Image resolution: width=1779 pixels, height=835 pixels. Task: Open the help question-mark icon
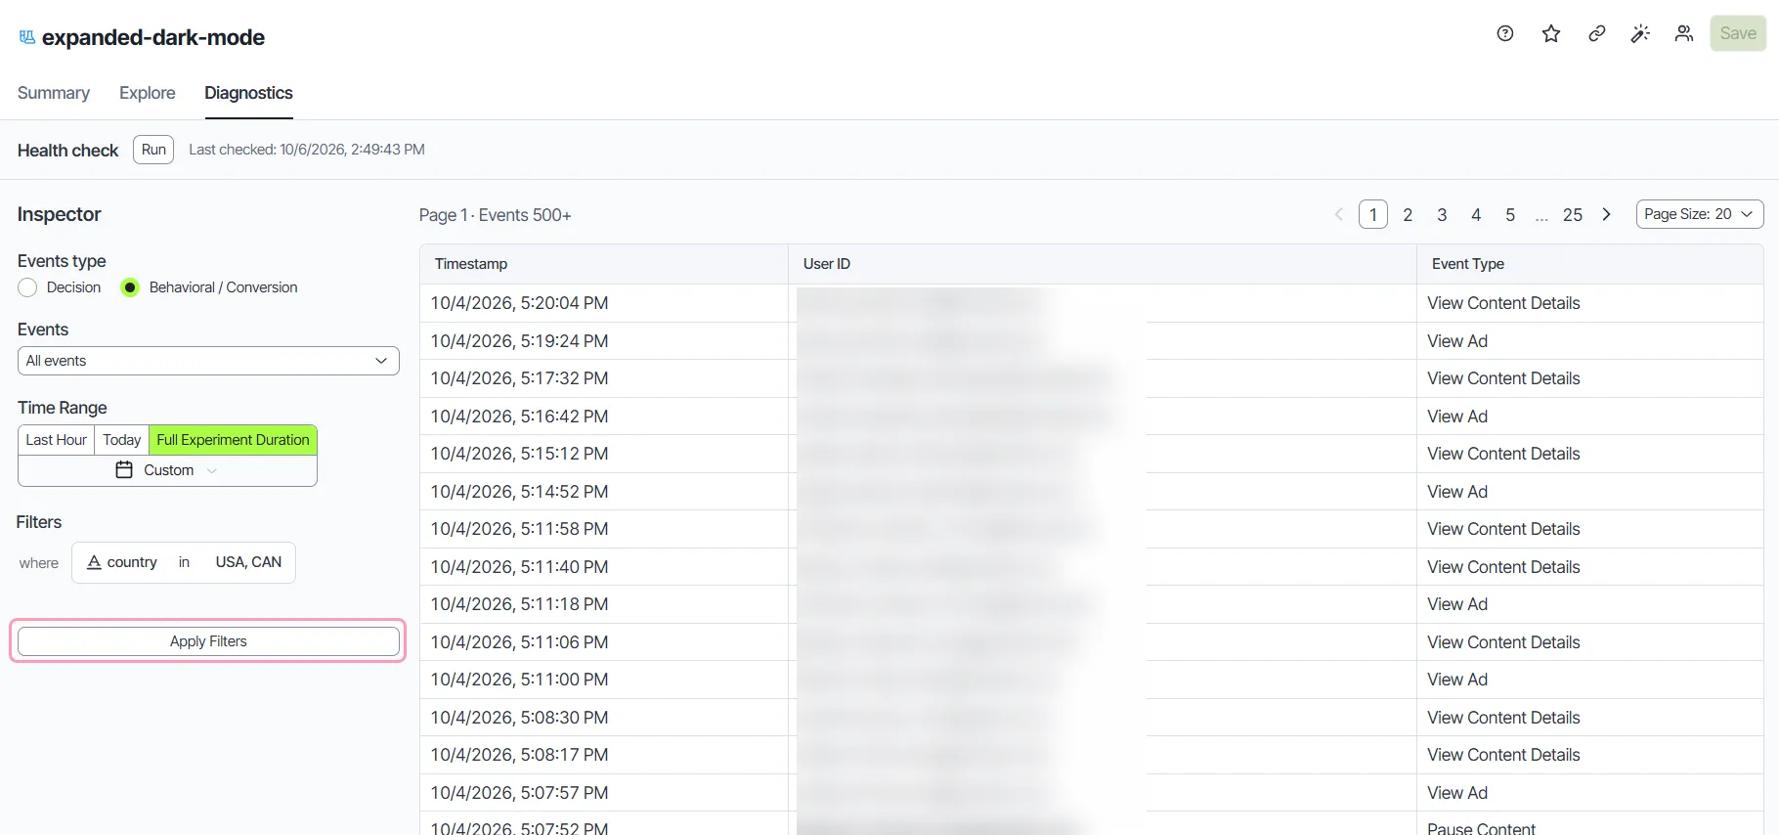point(1505,33)
